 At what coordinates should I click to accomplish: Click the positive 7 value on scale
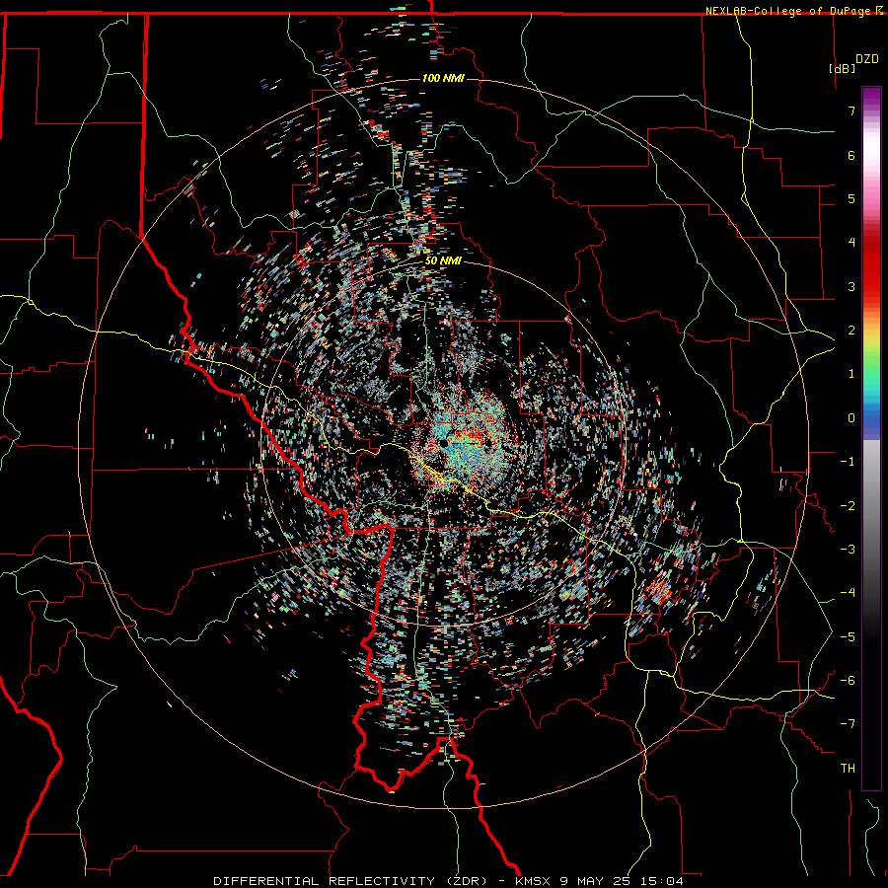coord(851,111)
